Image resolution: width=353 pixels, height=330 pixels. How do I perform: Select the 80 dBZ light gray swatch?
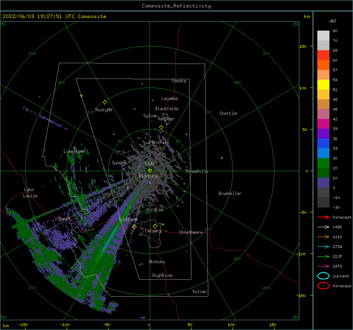click(x=323, y=35)
